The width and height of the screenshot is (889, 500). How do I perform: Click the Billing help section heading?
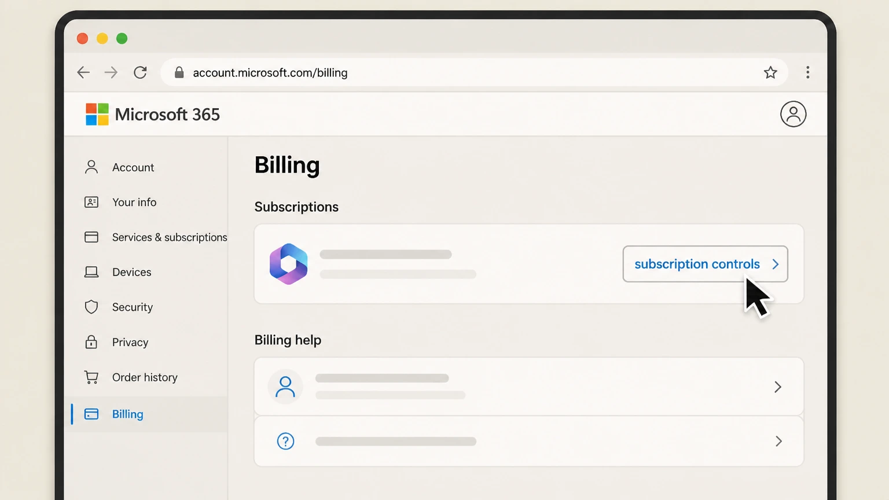click(288, 340)
